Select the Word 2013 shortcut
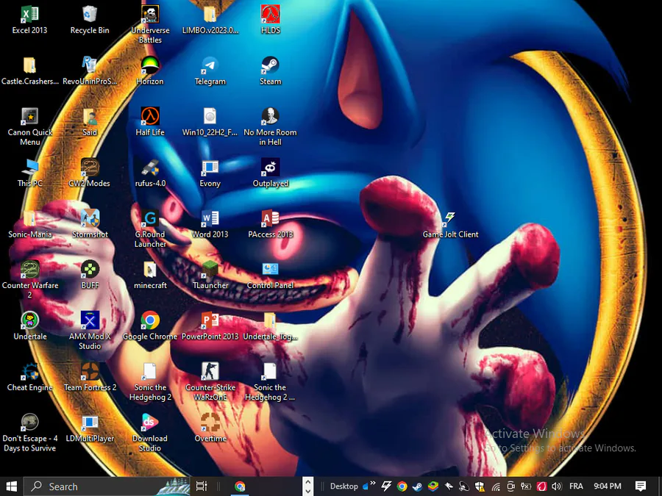 point(210,224)
